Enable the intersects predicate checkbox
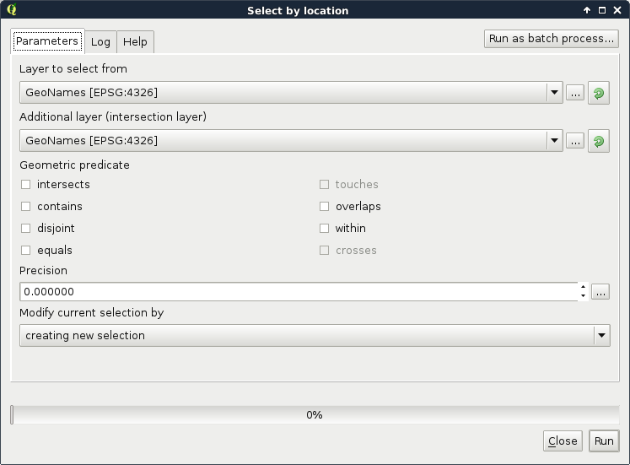630x465 pixels. click(x=26, y=185)
